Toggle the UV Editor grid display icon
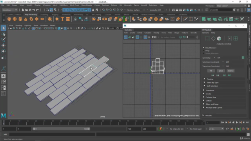 pos(145,37)
